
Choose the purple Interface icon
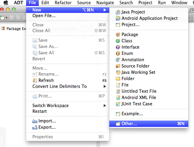click(118, 47)
